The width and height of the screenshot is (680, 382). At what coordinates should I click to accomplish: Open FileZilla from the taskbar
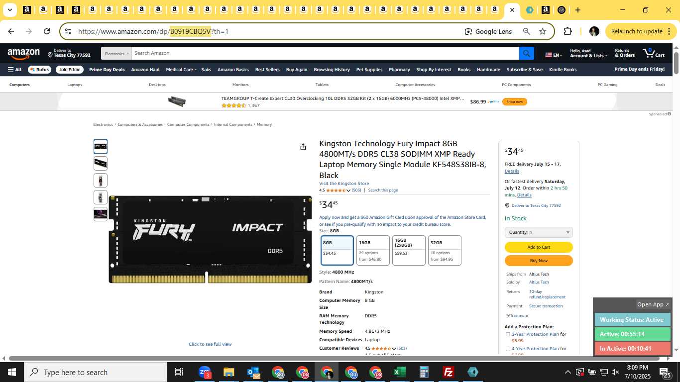tap(449, 372)
